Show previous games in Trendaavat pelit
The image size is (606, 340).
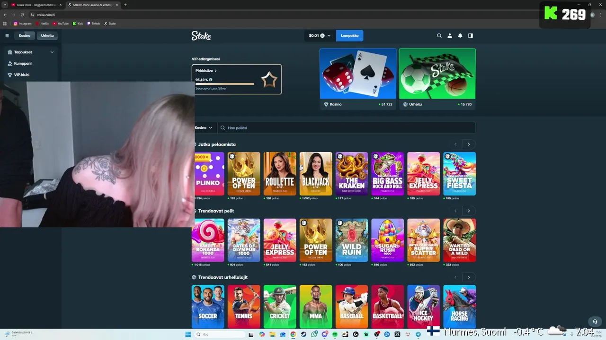pos(455,211)
